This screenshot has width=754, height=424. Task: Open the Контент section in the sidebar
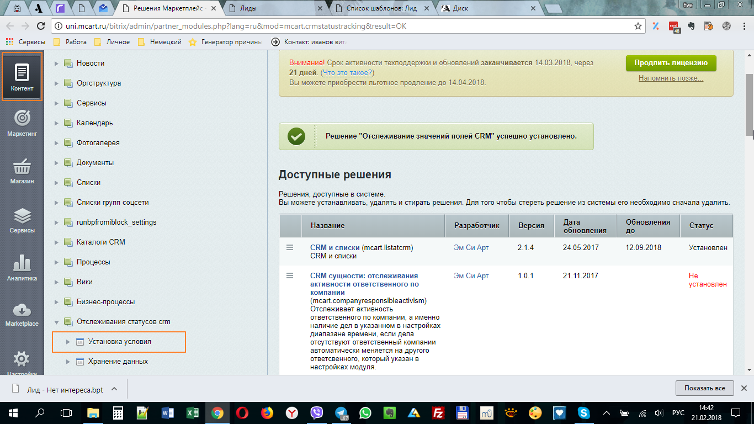click(22, 77)
